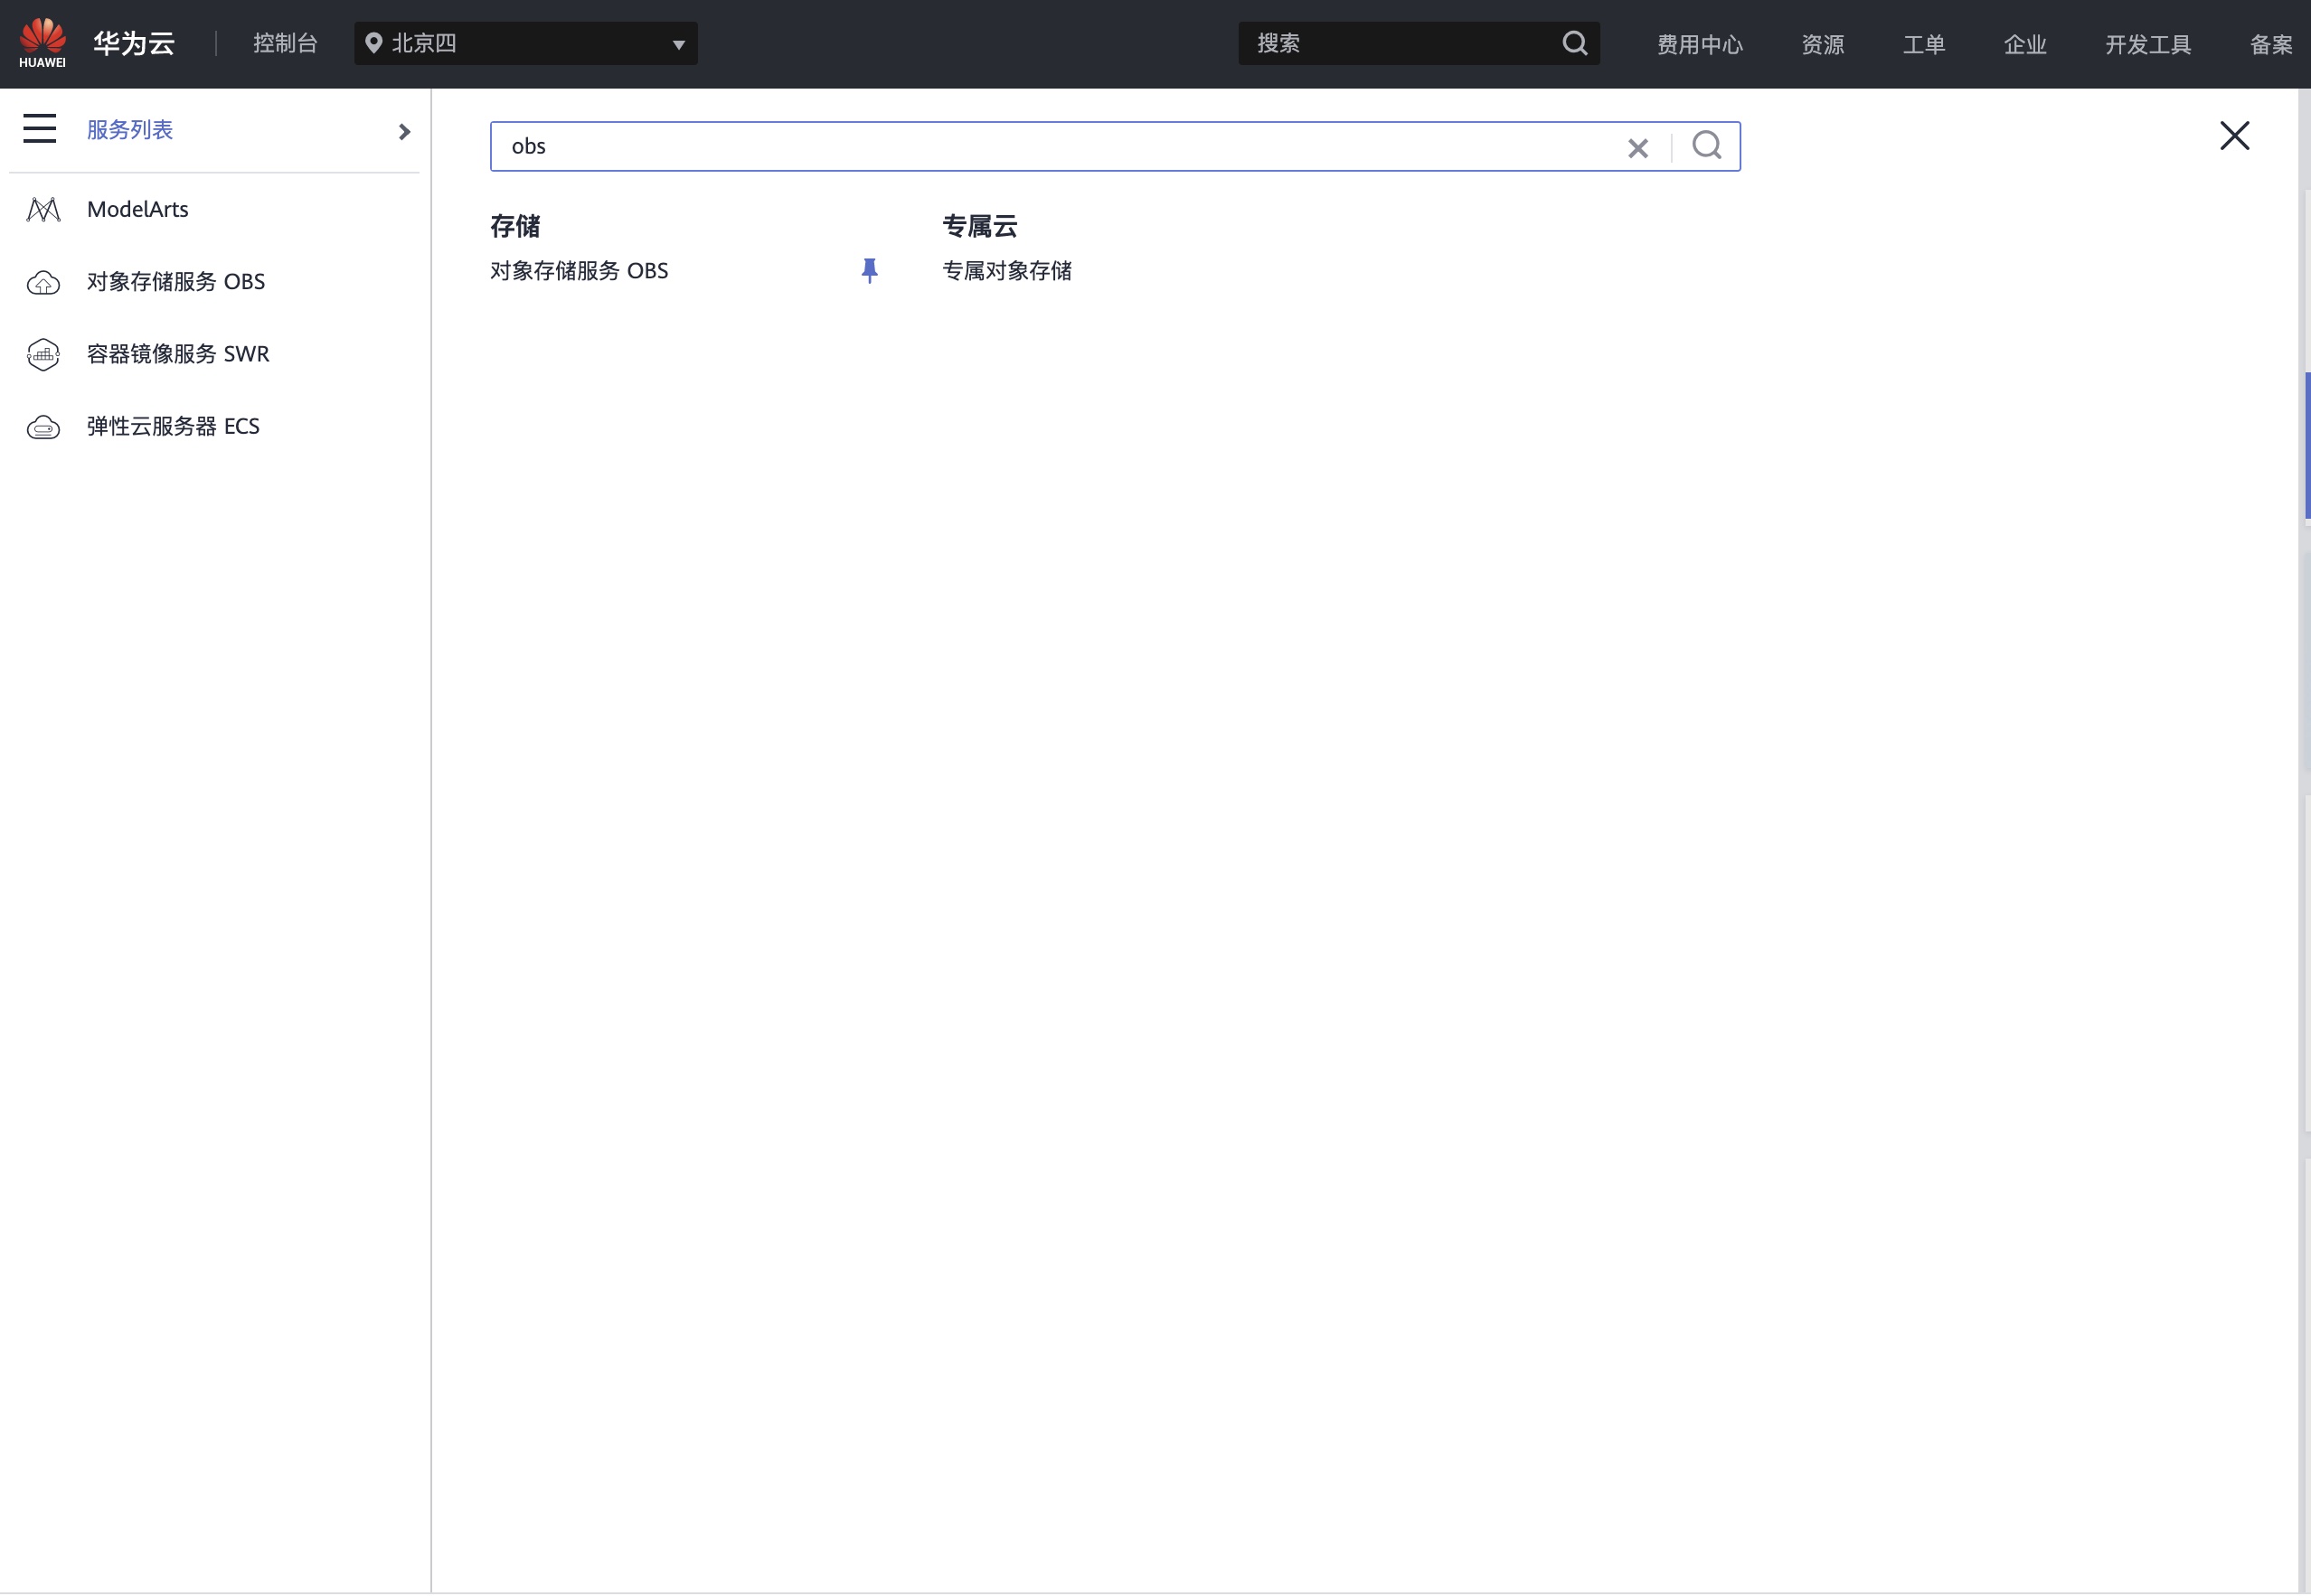Viewport: 2311px width, 1596px height.
Task: Open 工单 in top menu
Action: tap(1923, 44)
